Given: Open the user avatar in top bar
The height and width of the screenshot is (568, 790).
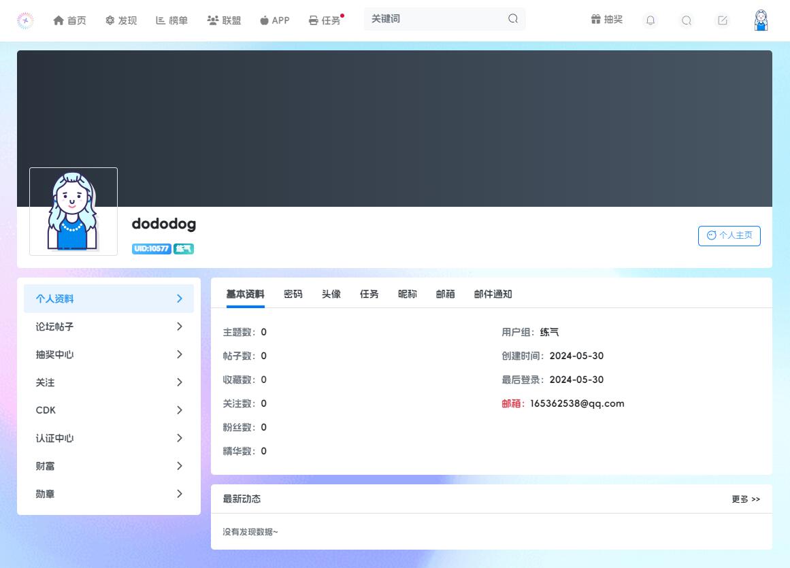Looking at the screenshot, I should (x=761, y=20).
